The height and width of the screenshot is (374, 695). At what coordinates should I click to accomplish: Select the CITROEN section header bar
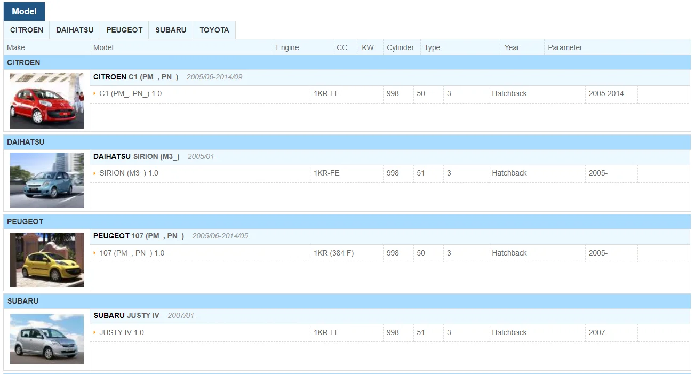(x=347, y=62)
